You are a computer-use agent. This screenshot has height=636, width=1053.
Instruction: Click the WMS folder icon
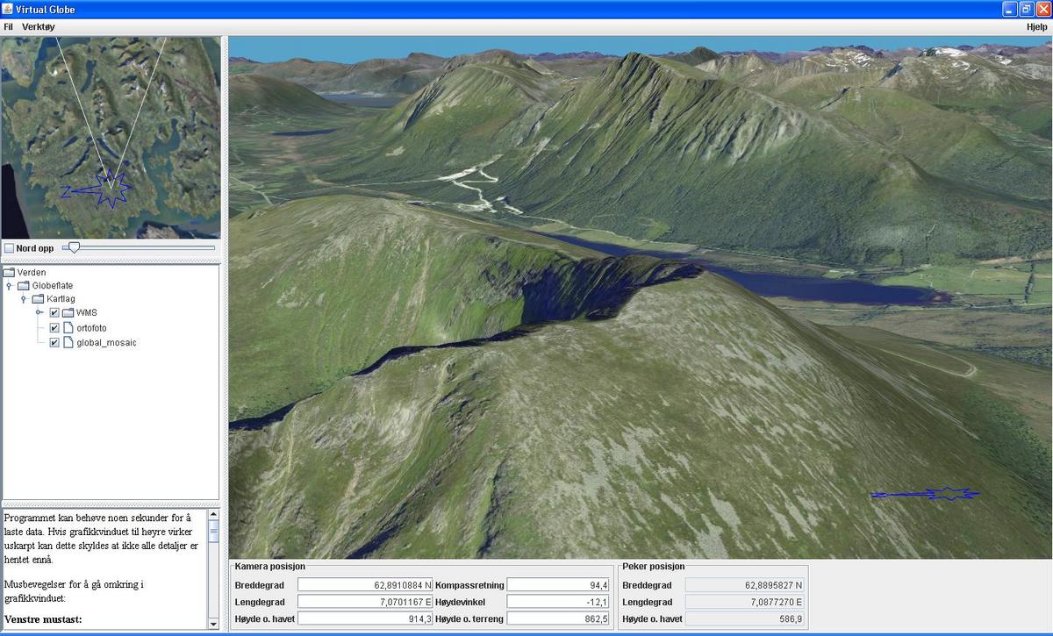(x=68, y=313)
